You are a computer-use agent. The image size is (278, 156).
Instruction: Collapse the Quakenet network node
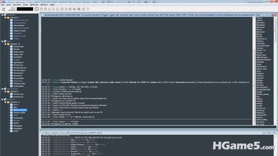[x=2, y=15]
